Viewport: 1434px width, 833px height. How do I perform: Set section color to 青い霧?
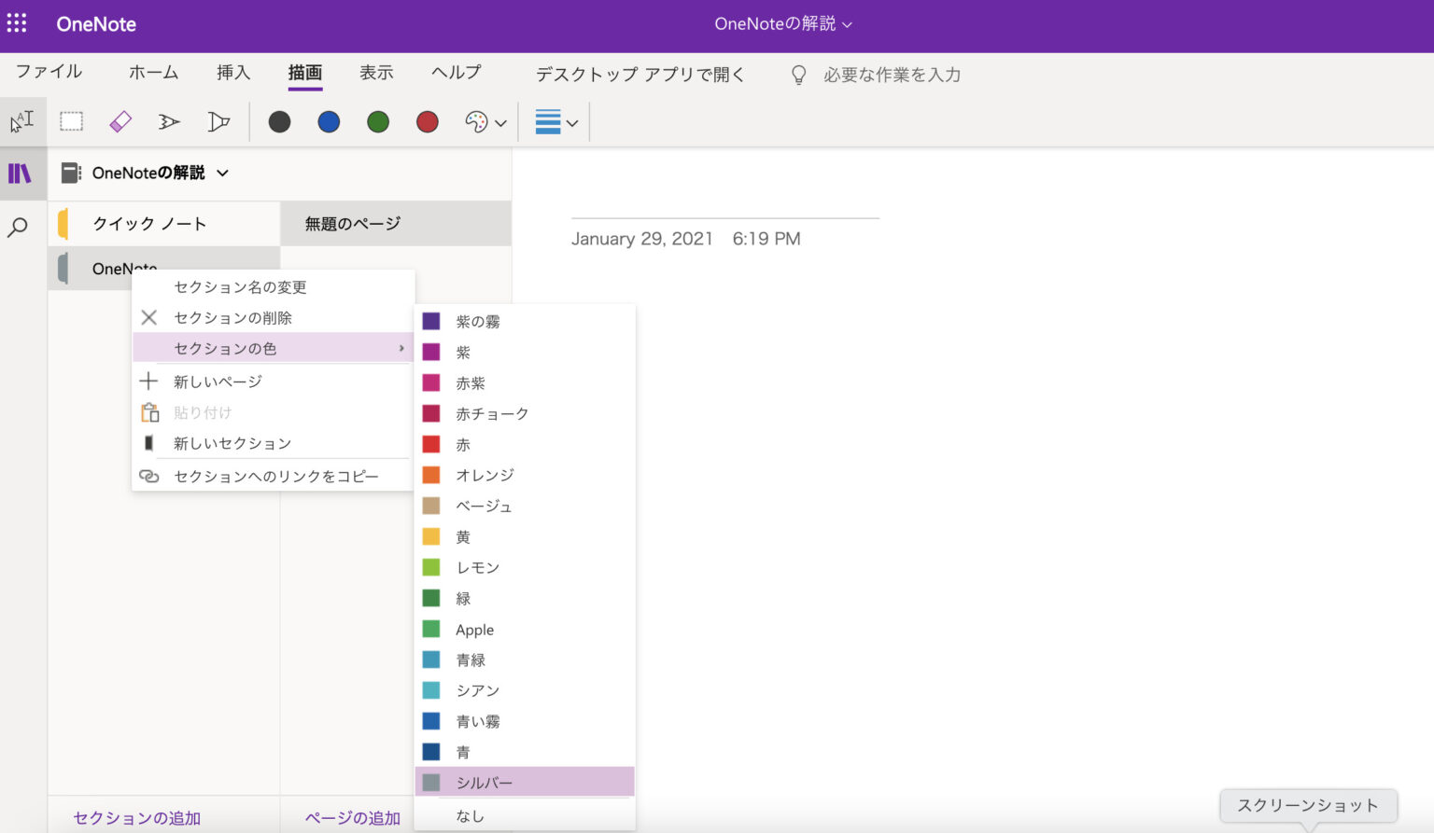pos(525,722)
